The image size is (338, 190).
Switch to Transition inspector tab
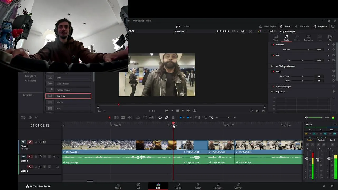[x=308, y=38]
